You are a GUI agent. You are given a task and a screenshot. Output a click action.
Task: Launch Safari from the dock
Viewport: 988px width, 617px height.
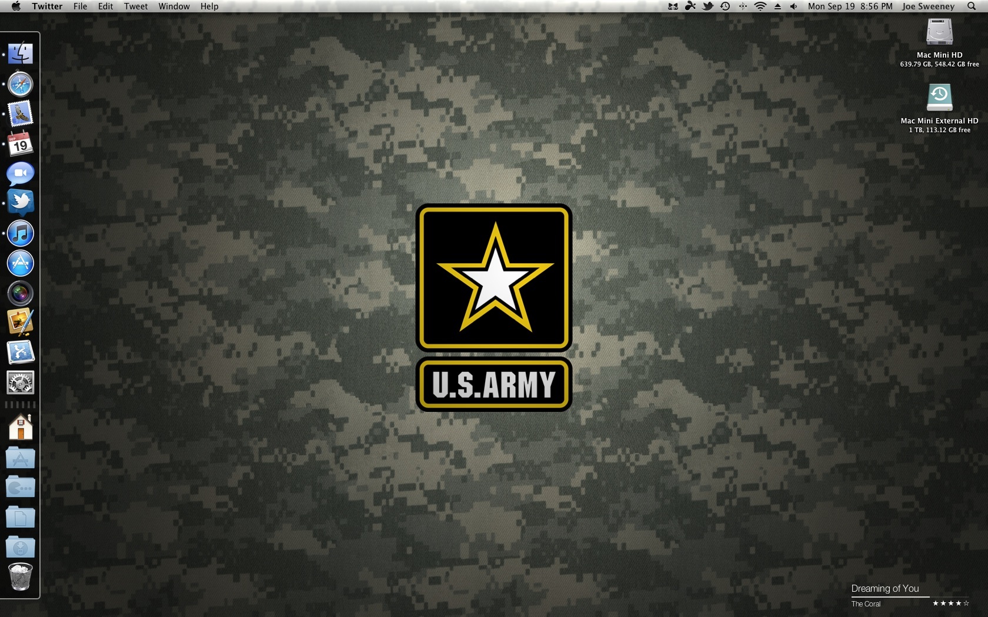pos(21,84)
